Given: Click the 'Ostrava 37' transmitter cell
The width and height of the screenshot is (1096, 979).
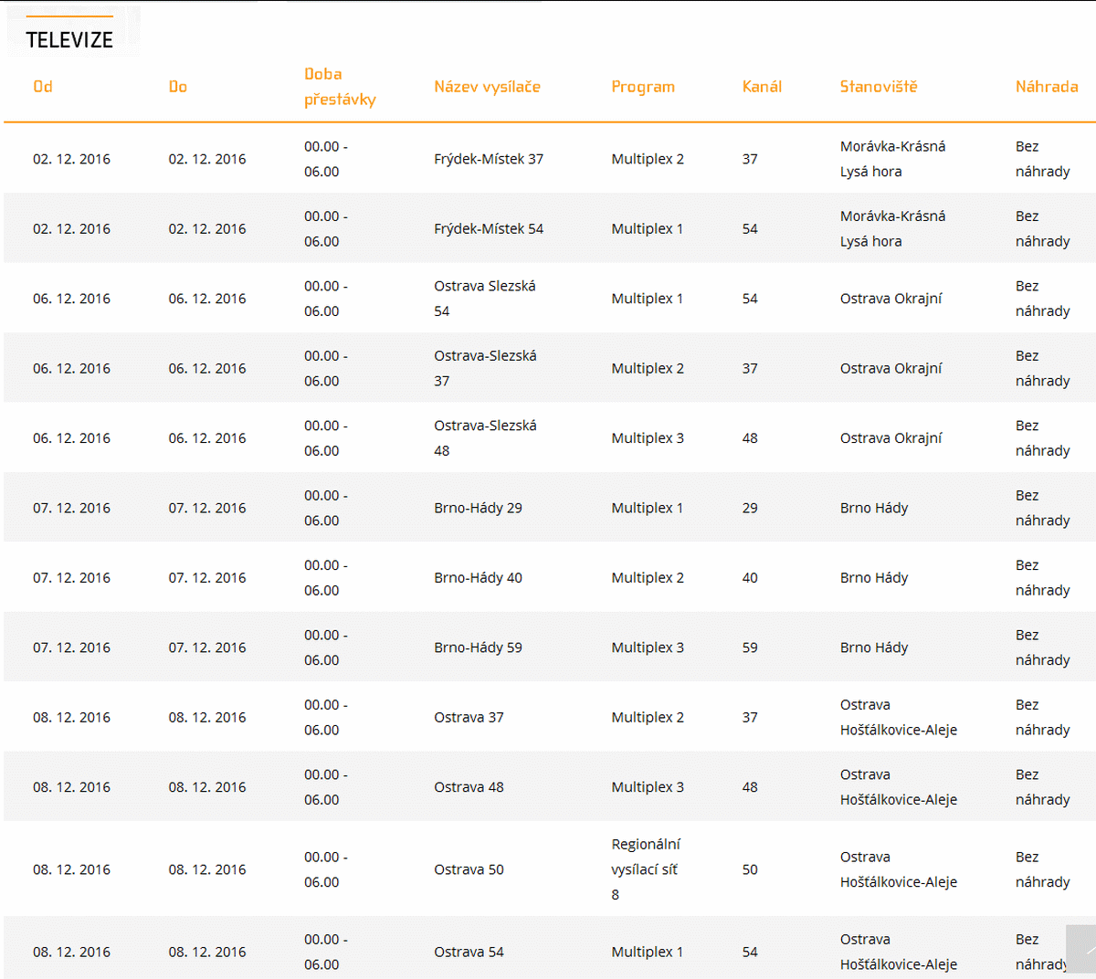Looking at the screenshot, I should (469, 718).
